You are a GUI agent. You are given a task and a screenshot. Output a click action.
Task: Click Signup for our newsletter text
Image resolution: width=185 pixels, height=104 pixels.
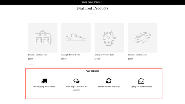tap(141, 87)
